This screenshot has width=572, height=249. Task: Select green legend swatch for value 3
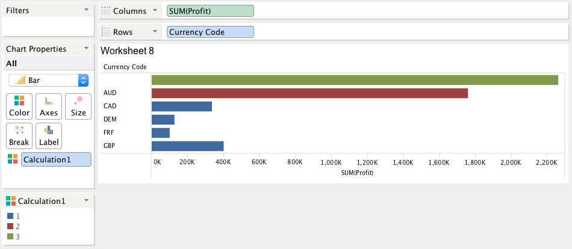click(x=10, y=236)
